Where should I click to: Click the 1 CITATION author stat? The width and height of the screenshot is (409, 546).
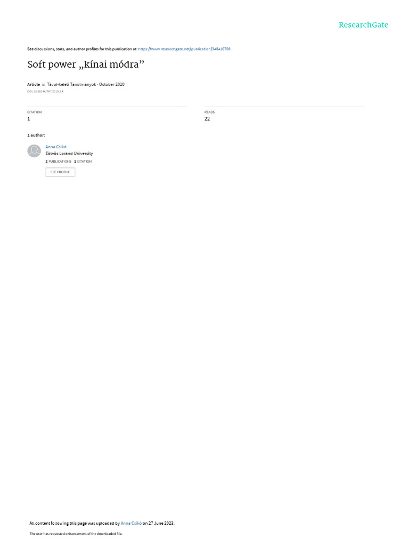coord(83,162)
